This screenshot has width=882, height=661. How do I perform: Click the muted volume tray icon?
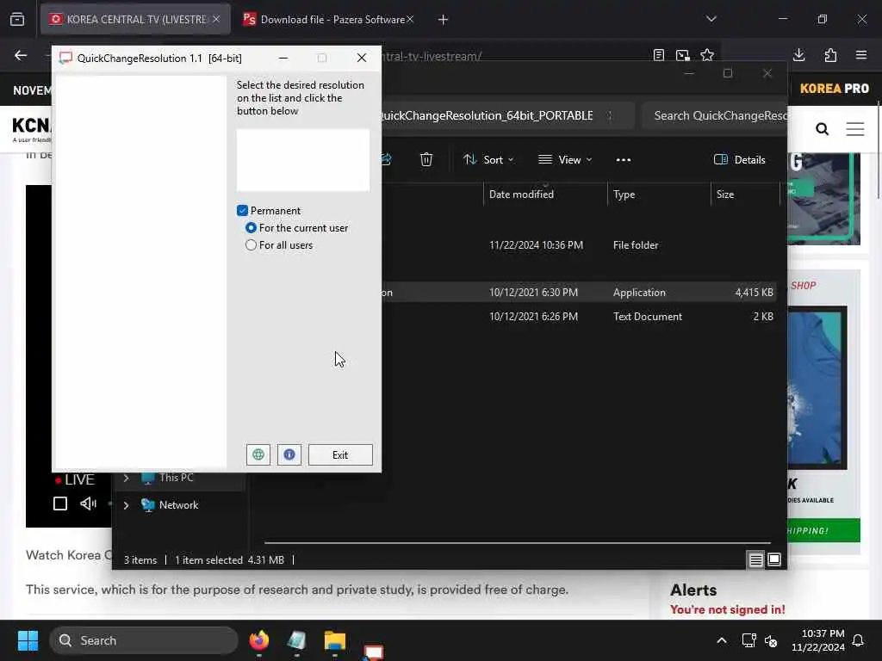(x=771, y=640)
